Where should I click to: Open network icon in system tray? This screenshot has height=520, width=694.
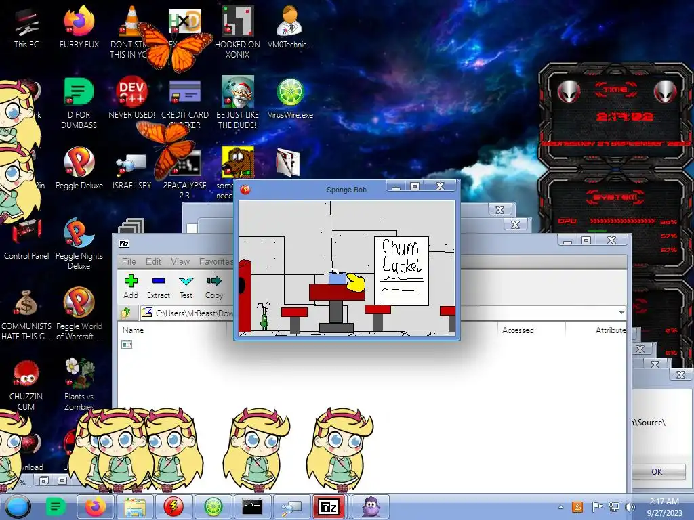(x=613, y=506)
